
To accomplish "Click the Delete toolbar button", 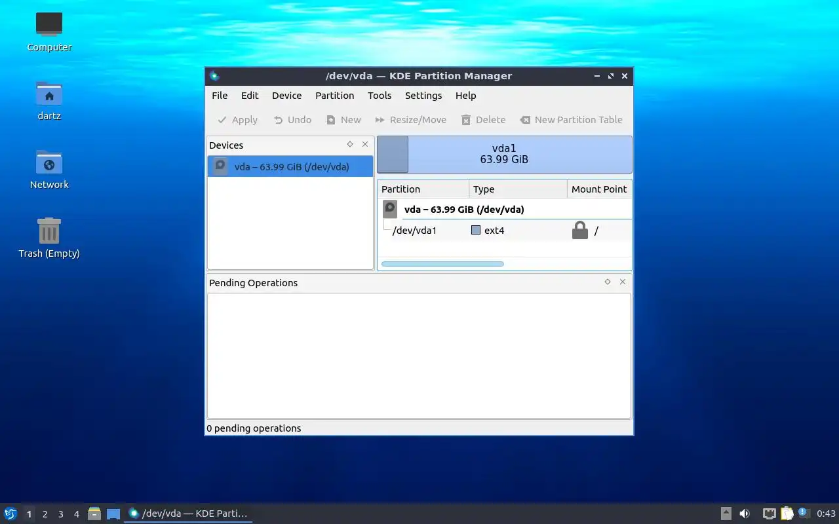I will pyautogui.click(x=483, y=120).
